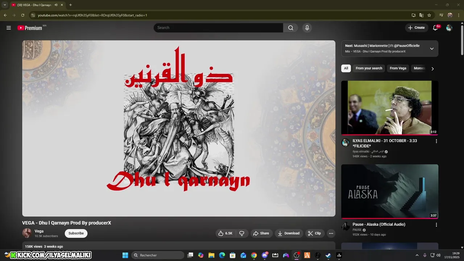464x261 pixels.
Task: Open Steam from taskbar
Action: point(328,255)
